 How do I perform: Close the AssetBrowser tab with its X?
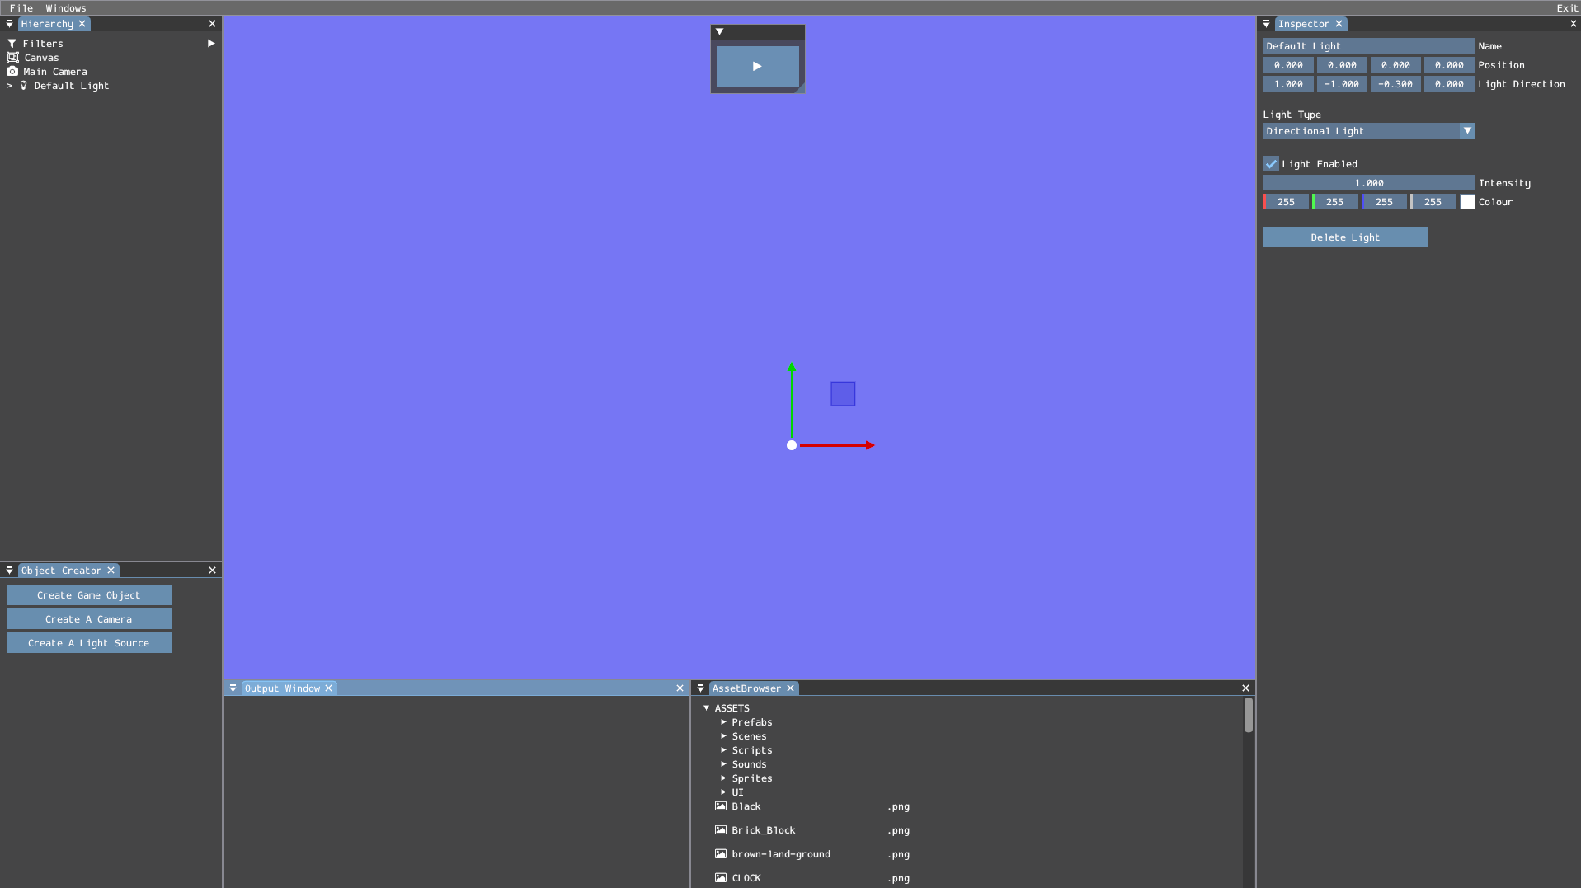pyautogui.click(x=790, y=688)
